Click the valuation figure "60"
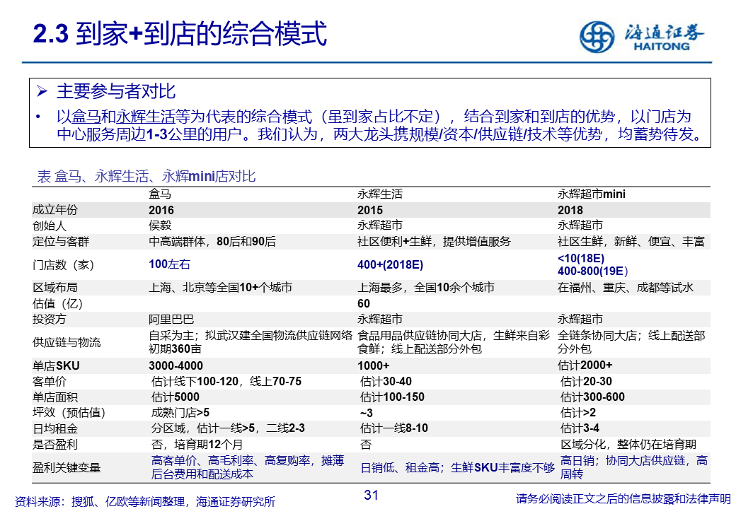 [364, 304]
